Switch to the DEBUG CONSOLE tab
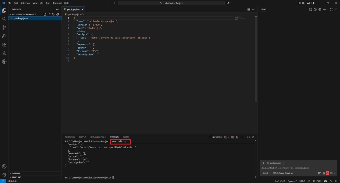The image size is (340, 183). [98, 137]
